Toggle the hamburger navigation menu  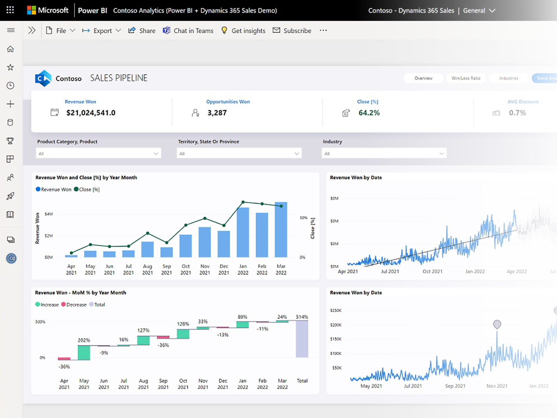tap(11, 30)
